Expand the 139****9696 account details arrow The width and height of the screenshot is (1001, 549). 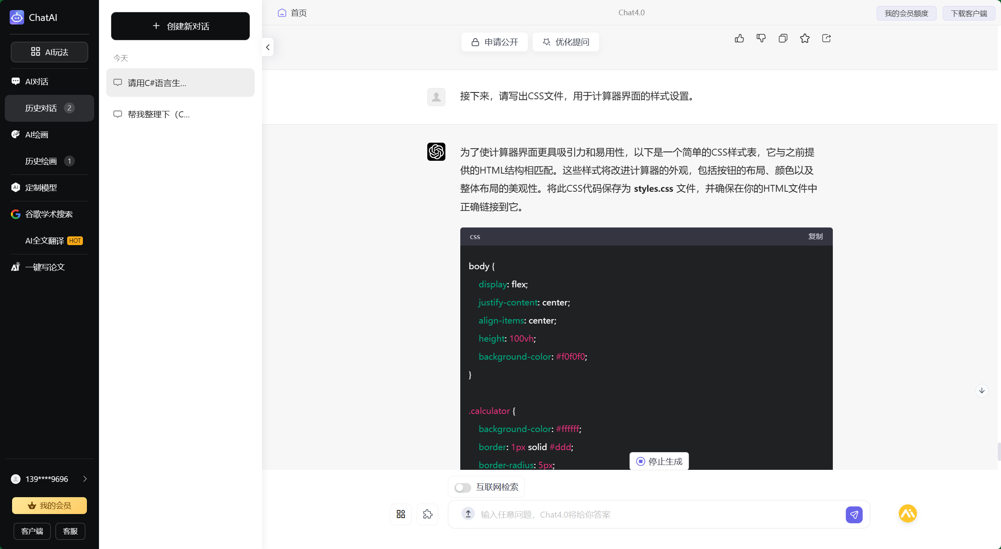pos(85,479)
